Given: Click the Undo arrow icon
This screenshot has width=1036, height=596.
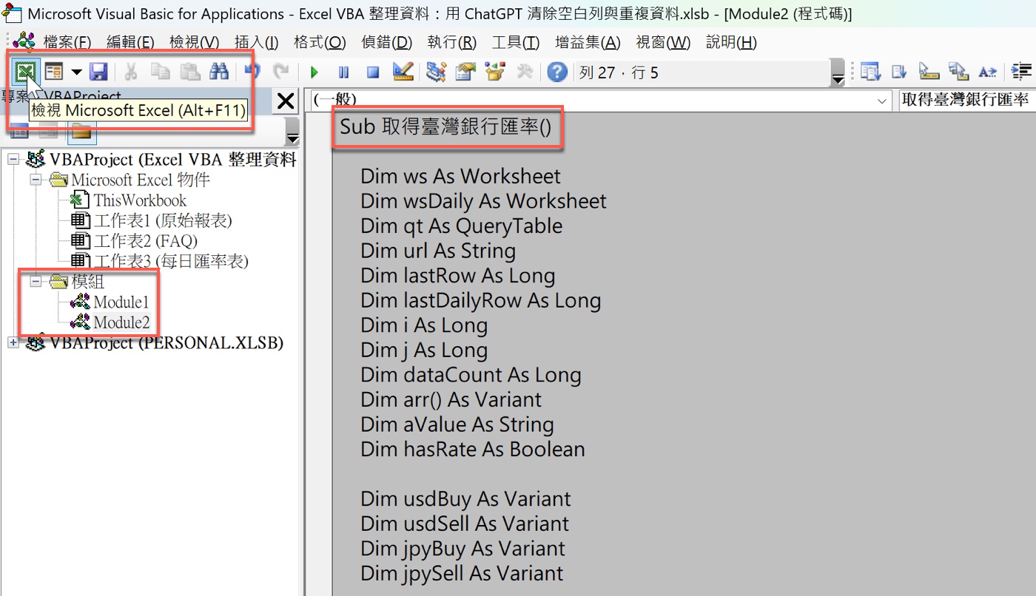Looking at the screenshot, I should (x=252, y=72).
